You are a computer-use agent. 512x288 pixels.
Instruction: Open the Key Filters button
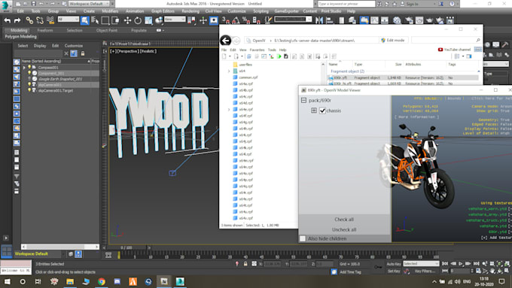click(x=425, y=271)
